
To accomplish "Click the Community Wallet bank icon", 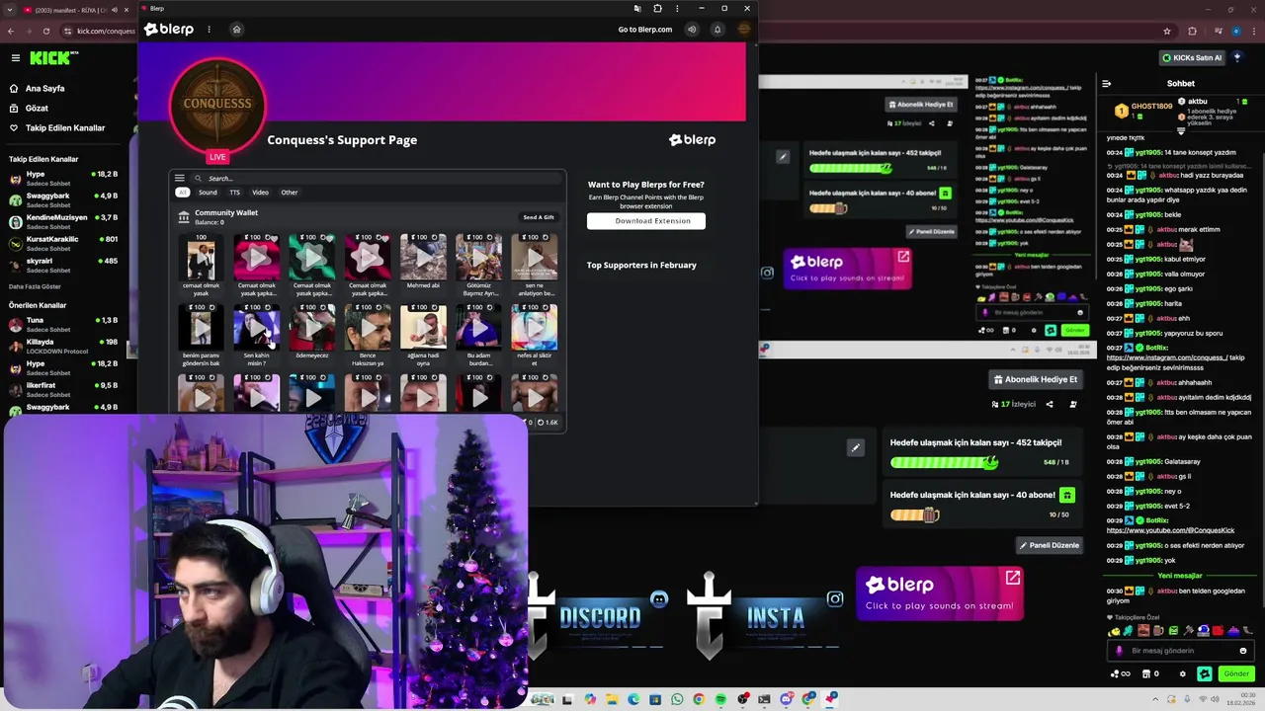I will [x=184, y=216].
